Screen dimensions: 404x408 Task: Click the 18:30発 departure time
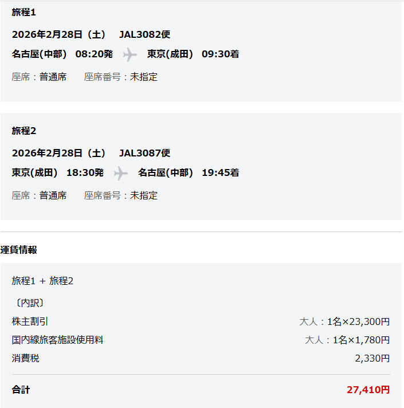tap(85, 172)
